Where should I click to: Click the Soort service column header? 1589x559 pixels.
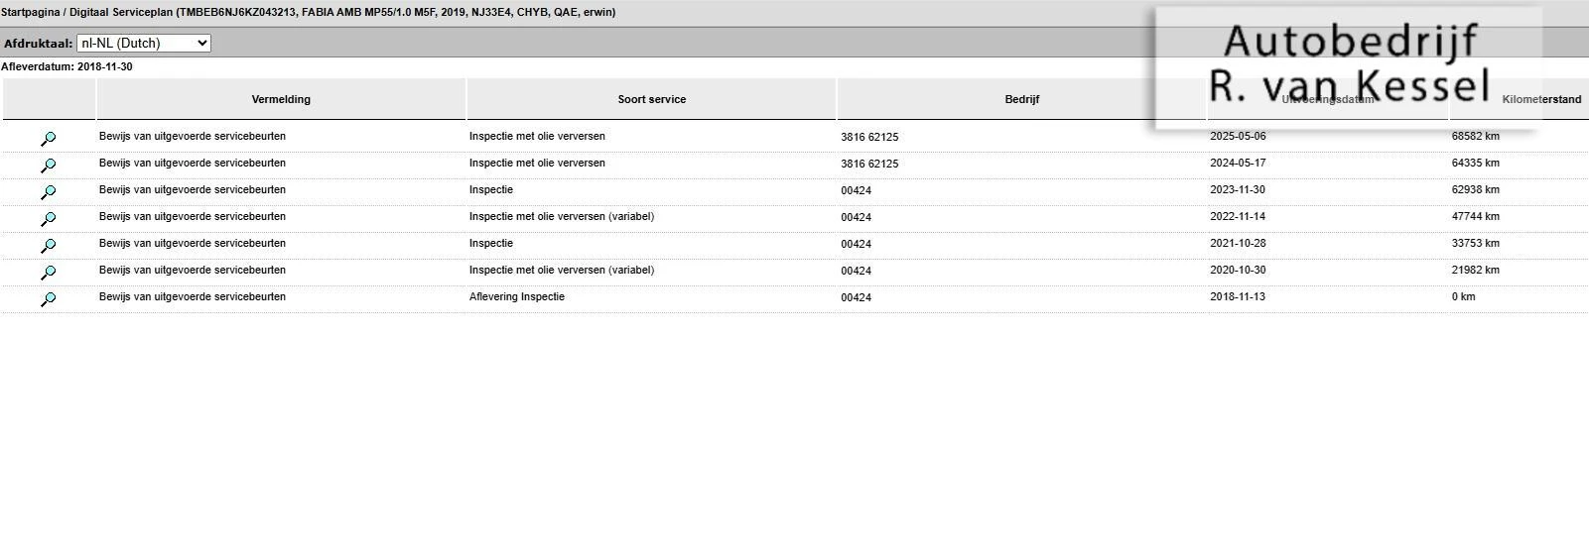click(651, 99)
